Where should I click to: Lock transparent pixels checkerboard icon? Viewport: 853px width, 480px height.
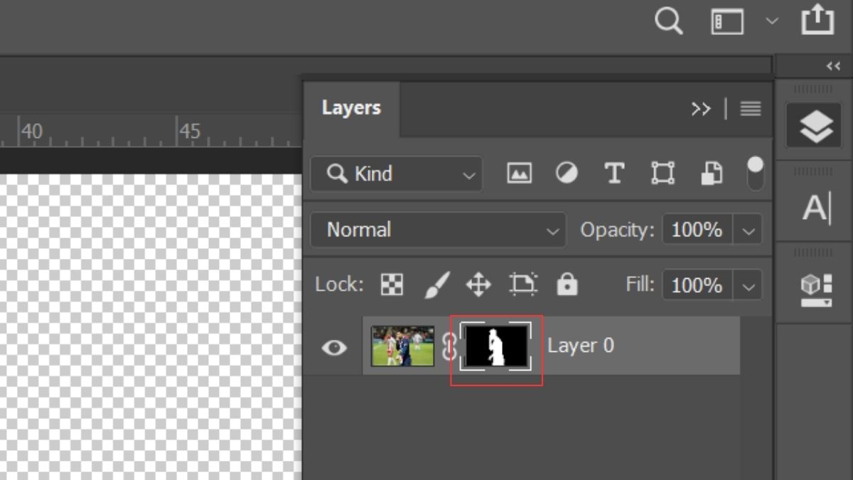(x=392, y=285)
